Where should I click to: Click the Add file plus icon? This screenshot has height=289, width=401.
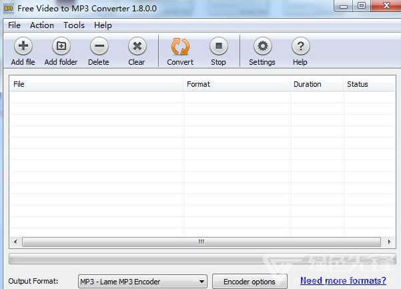click(23, 46)
